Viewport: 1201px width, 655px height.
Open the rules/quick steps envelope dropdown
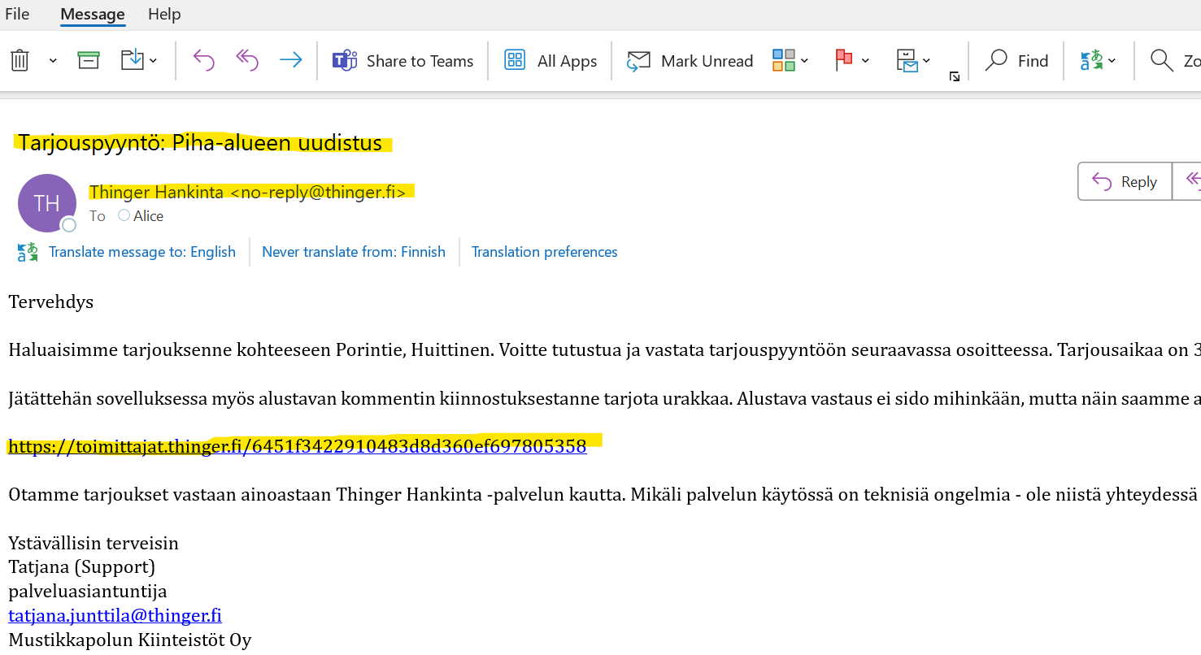(913, 60)
